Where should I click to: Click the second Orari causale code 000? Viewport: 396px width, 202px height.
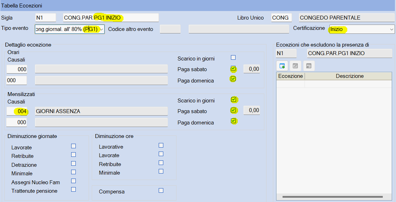(x=17, y=80)
